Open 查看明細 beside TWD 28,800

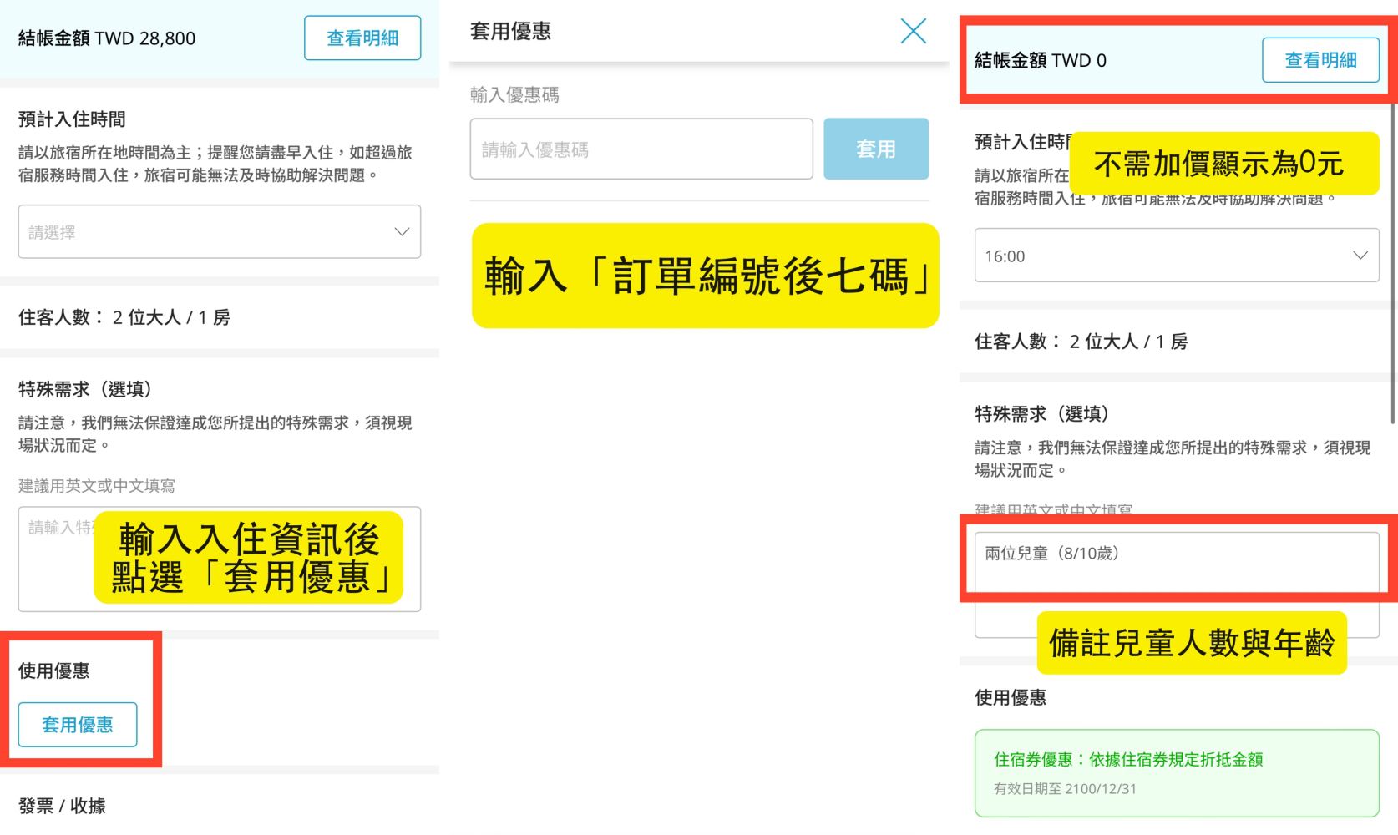[x=362, y=38]
